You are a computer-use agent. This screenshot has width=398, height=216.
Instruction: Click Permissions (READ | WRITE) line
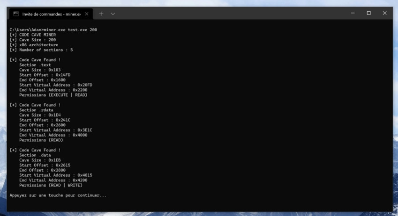[51, 185]
